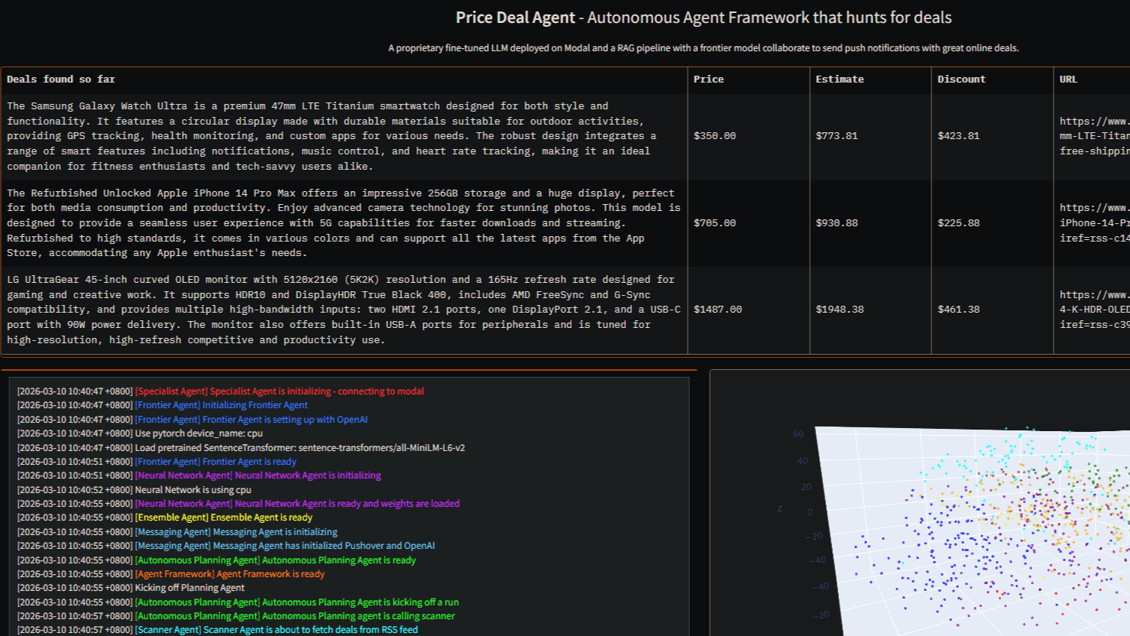Click the "Messaging Agent is initializing" log line
This screenshot has height=636, width=1130.
point(177,532)
